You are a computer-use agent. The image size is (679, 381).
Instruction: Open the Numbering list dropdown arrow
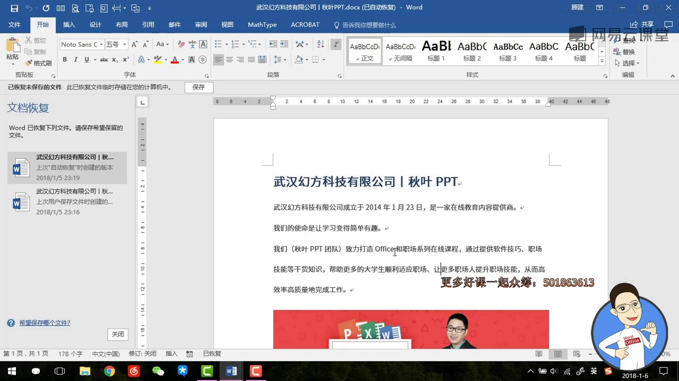(x=244, y=44)
